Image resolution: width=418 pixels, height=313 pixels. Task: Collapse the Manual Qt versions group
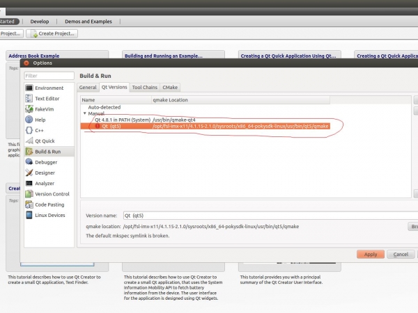pos(85,113)
